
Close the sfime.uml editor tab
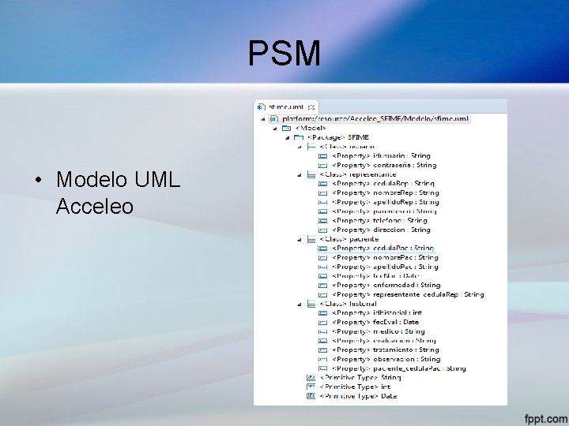pos(311,107)
